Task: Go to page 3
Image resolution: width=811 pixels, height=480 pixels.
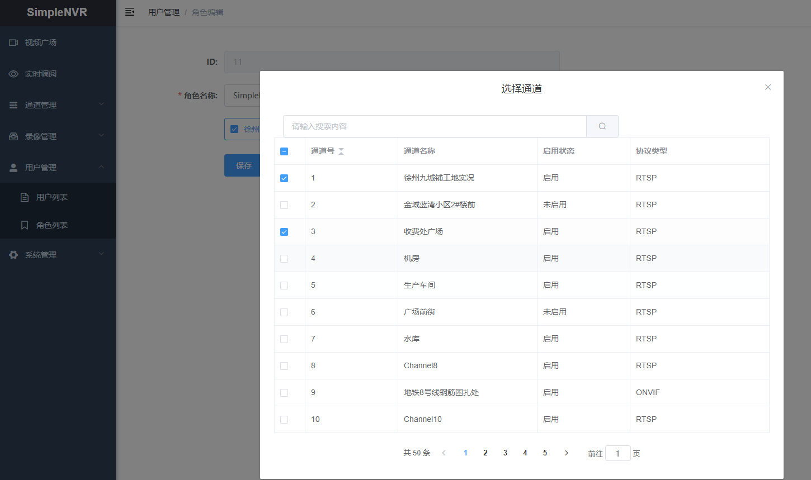Action: click(x=505, y=453)
